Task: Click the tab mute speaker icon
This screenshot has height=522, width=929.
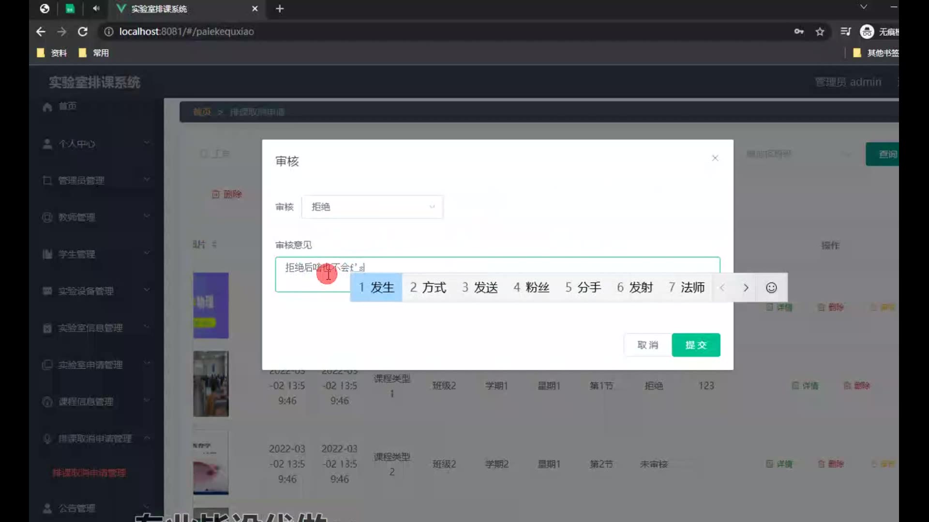Action: [96, 9]
